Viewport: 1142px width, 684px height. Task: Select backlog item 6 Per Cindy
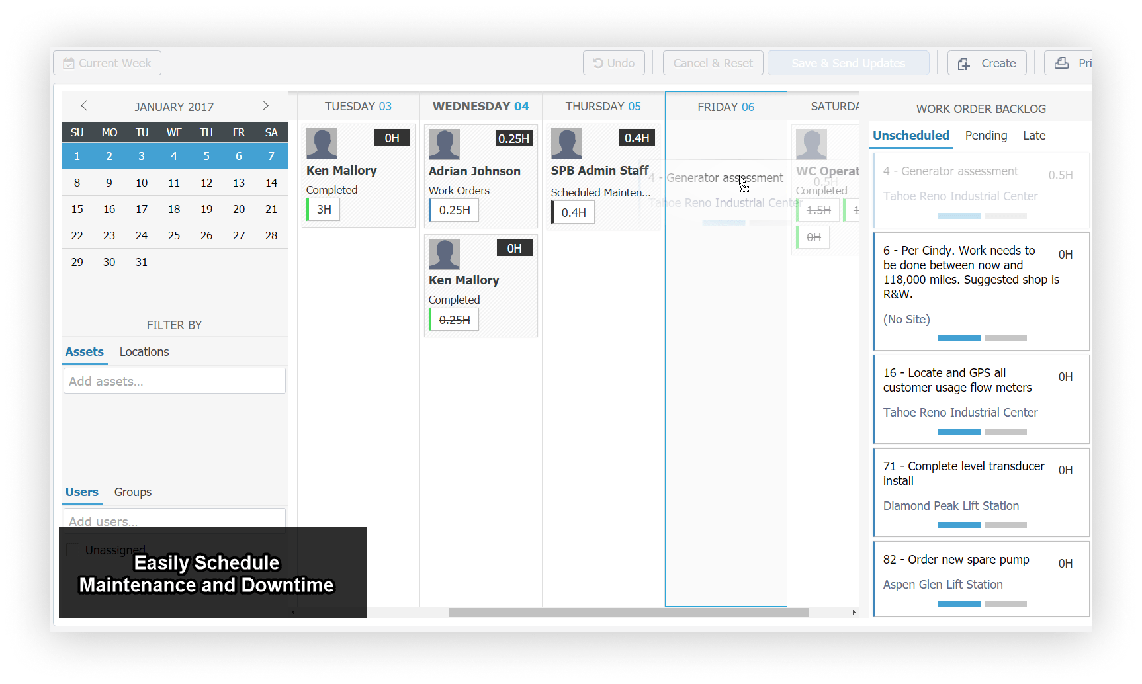[x=981, y=291]
